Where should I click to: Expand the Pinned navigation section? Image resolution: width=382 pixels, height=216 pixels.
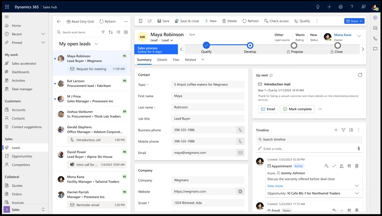(x=43, y=42)
